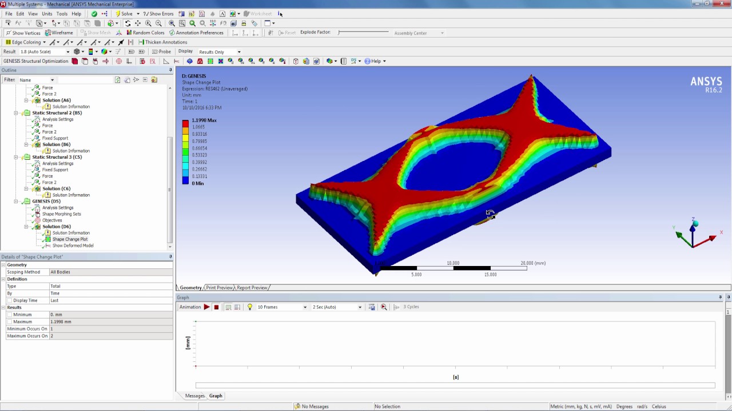Collapse the GENESIS (D5) tree node

tap(16, 202)
